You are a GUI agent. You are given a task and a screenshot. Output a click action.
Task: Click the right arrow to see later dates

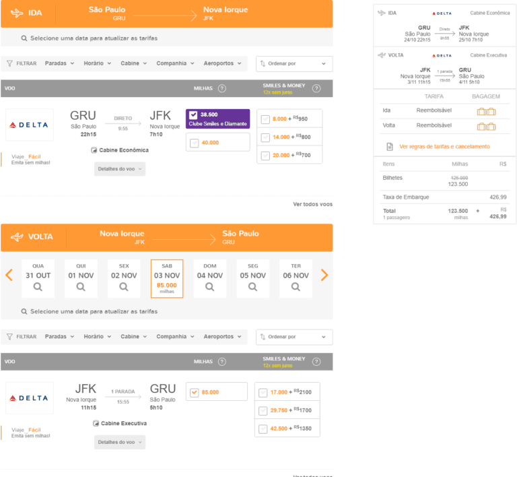[x=324, y=275]
